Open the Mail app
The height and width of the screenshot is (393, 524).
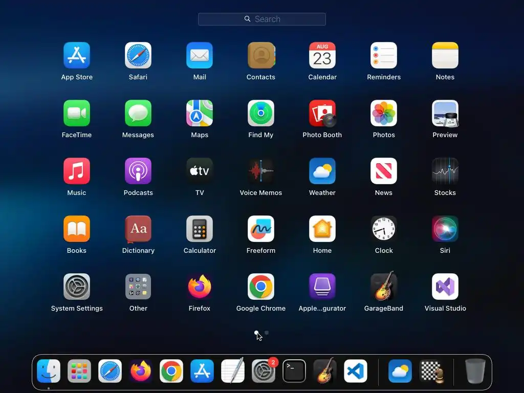coord(200,55)
